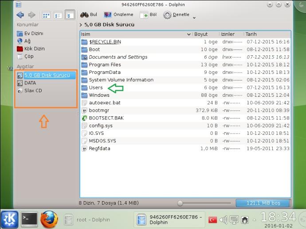
Task: Expand the toolbar overflow chevron
Action: point(194,18)
